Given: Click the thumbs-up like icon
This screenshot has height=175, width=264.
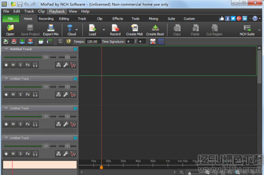Looking at the screenshot, I should (222, 18).
